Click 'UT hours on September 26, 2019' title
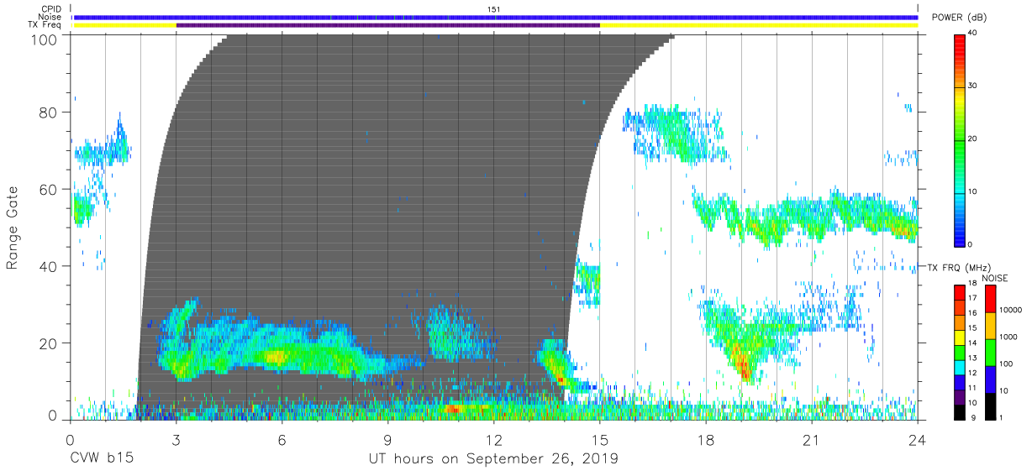 493,459
